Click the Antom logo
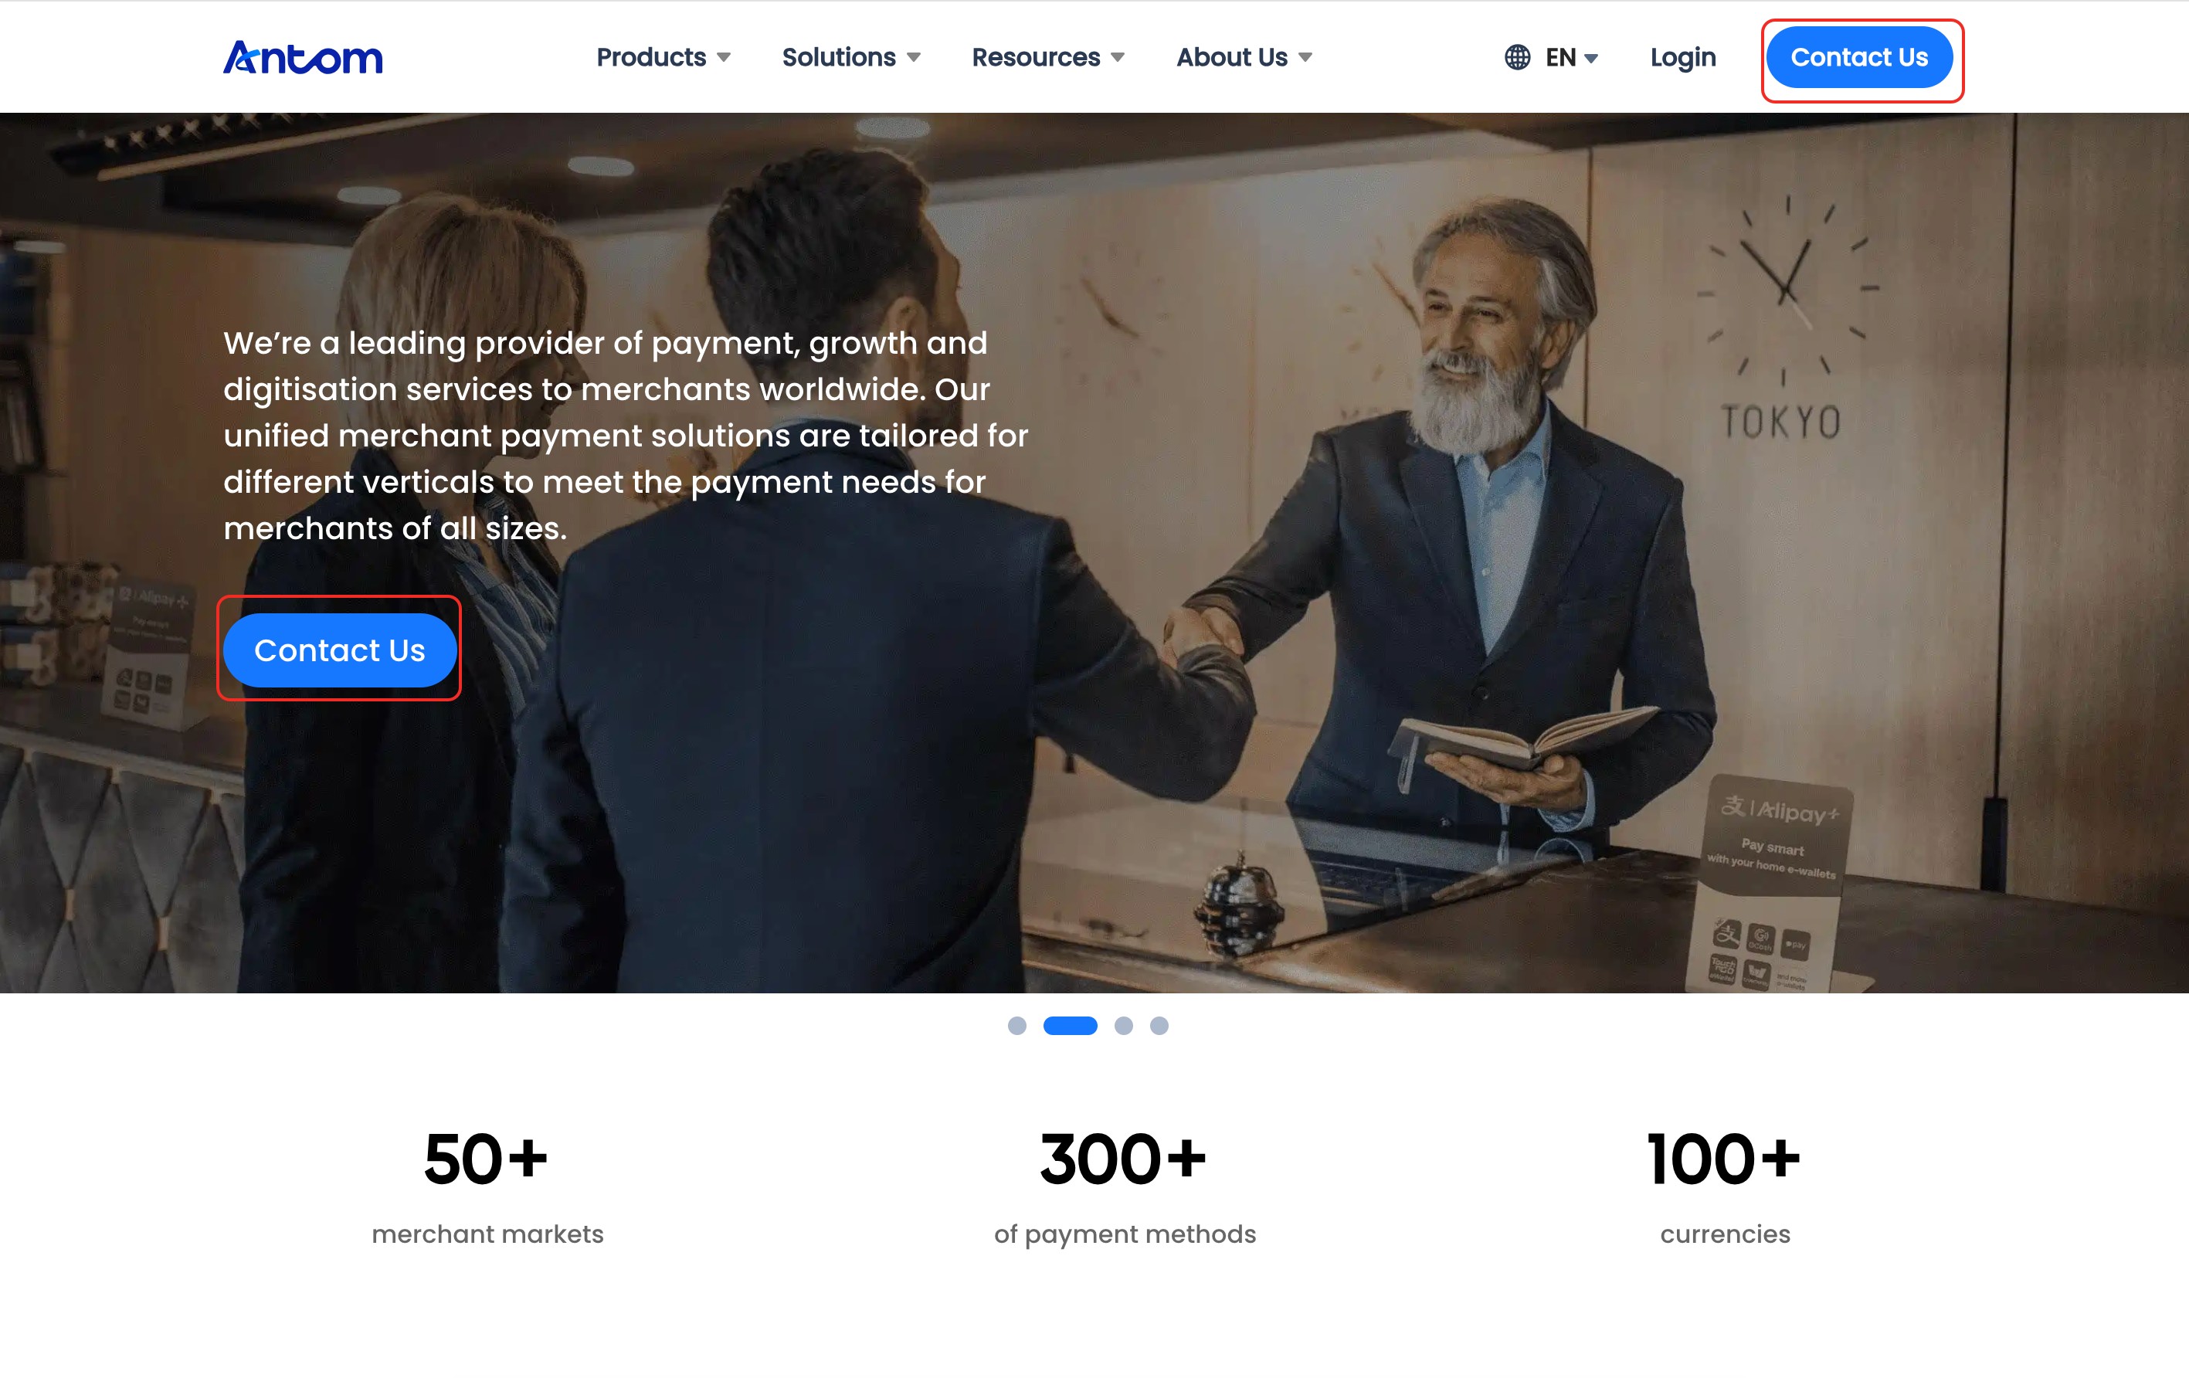Viewport: 2189px width, 1378px height. (x=303, y=57)
